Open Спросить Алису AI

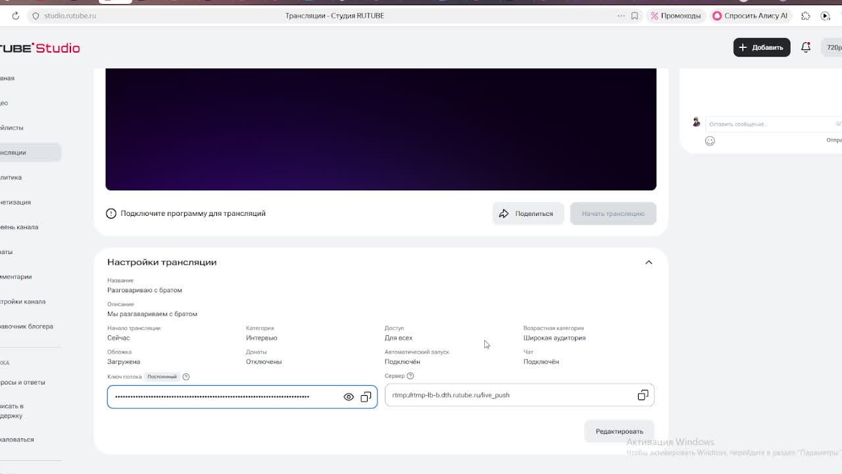tap(751, 16)
